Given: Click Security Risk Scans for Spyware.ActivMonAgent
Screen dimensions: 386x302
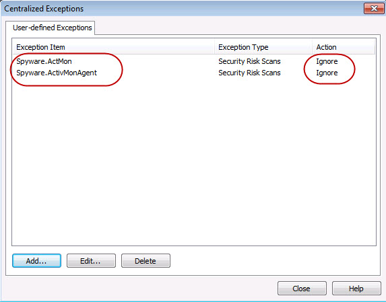Looking at the screenshot, I should pos(249,73).
